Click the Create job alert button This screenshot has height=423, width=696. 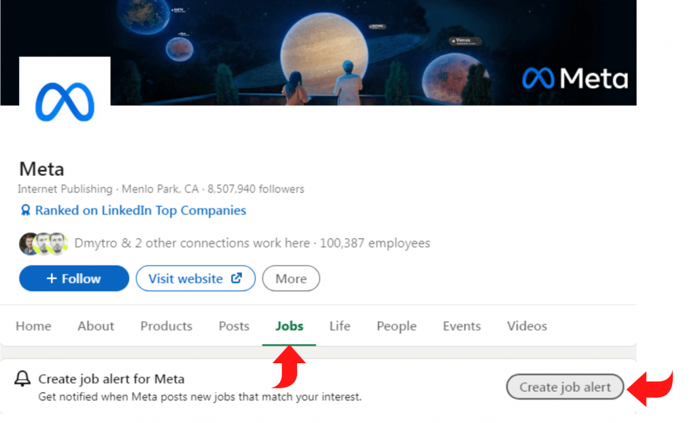[x=565, y=386]
